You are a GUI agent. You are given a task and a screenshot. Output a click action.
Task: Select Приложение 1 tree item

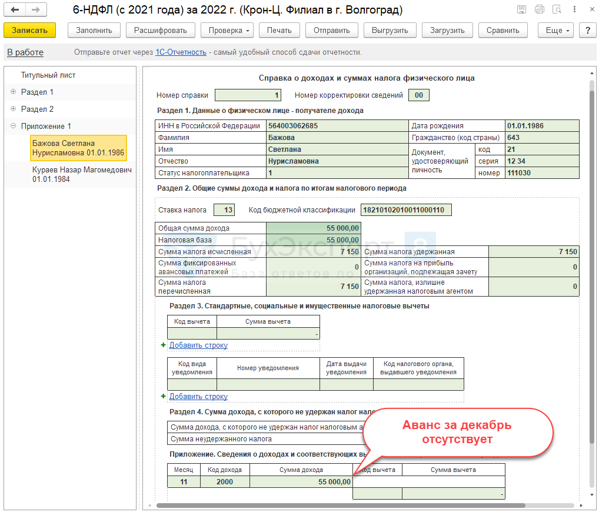[46, 126]
